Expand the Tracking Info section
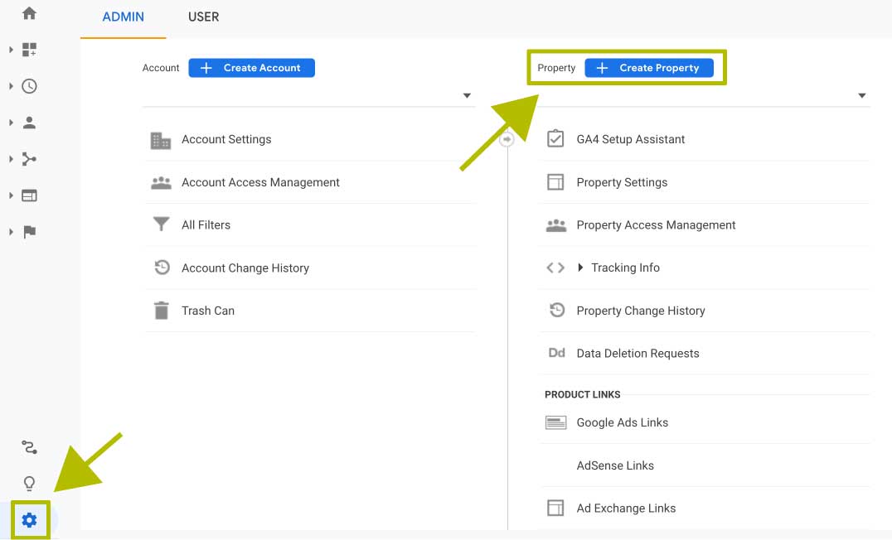The height and width of the screenshot is (540, 892). point(624,268)
